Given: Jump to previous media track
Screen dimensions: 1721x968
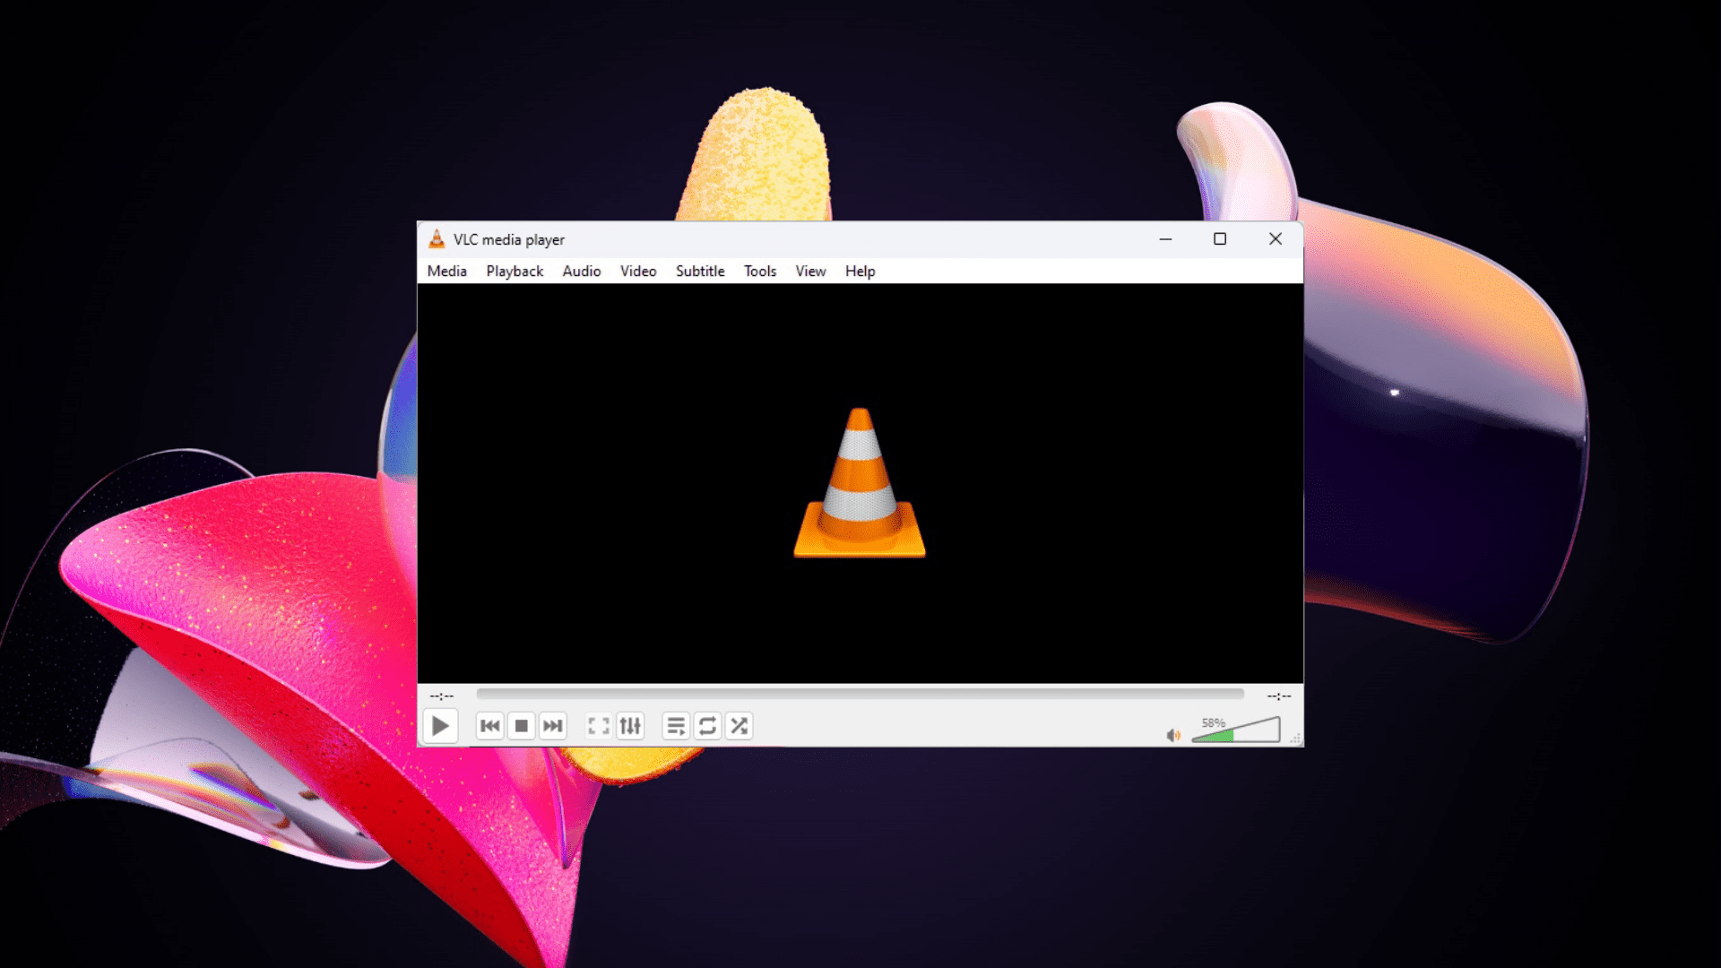Looking at the screenshot, I should tap(490, 726).
